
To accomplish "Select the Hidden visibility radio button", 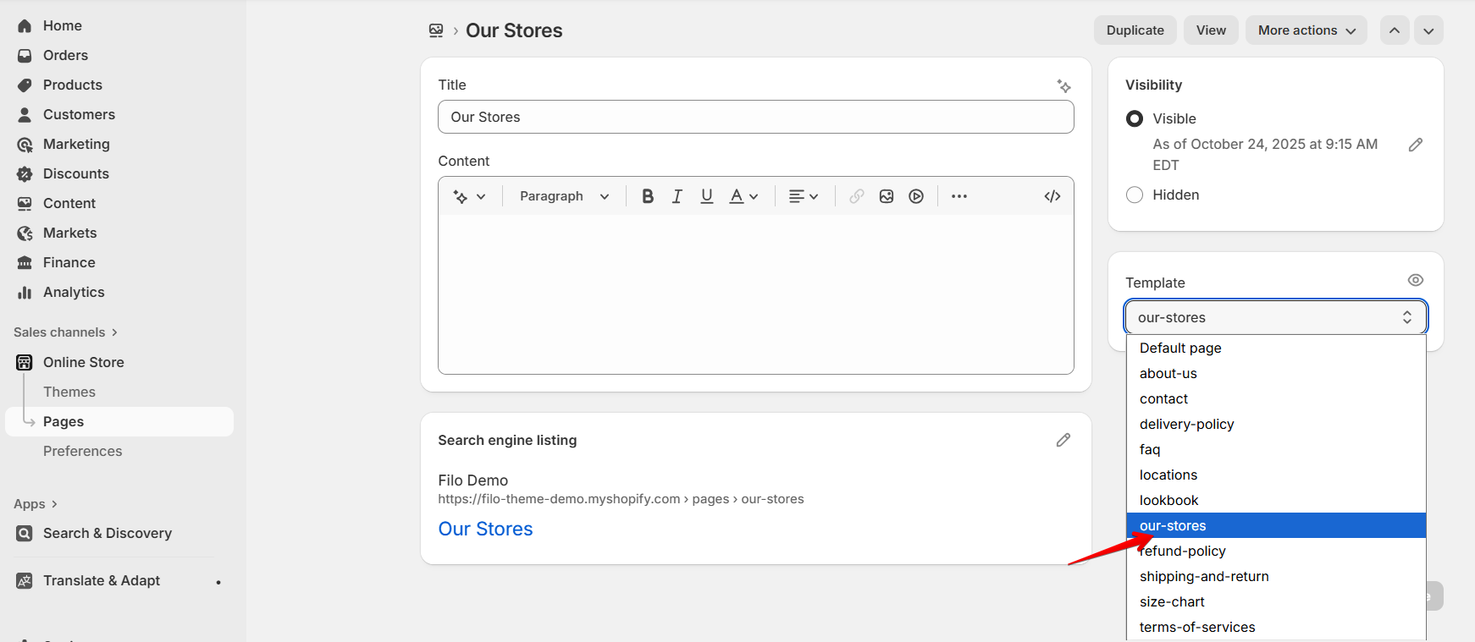I will (1135, 195).
